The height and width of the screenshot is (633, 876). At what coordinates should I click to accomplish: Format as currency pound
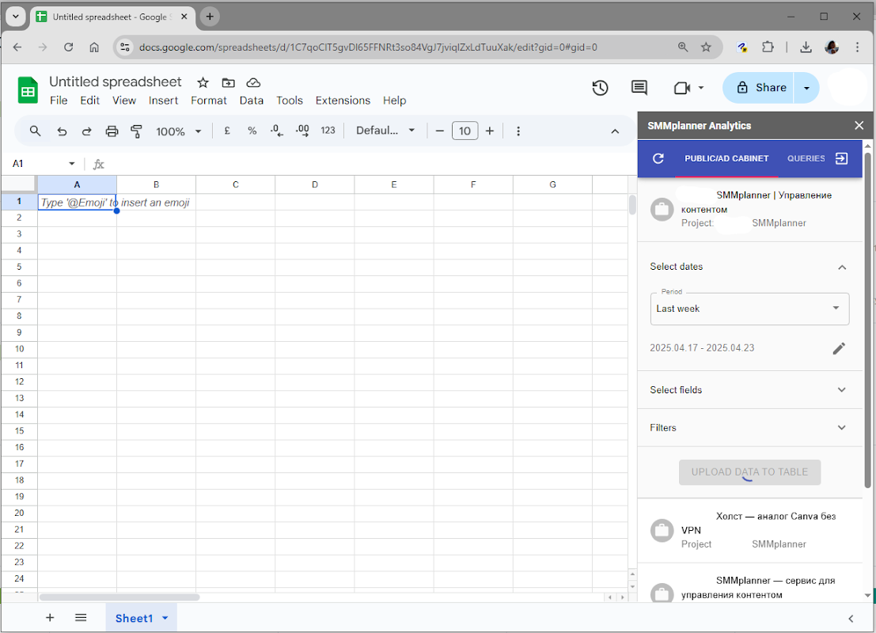[x=227, y=131]
